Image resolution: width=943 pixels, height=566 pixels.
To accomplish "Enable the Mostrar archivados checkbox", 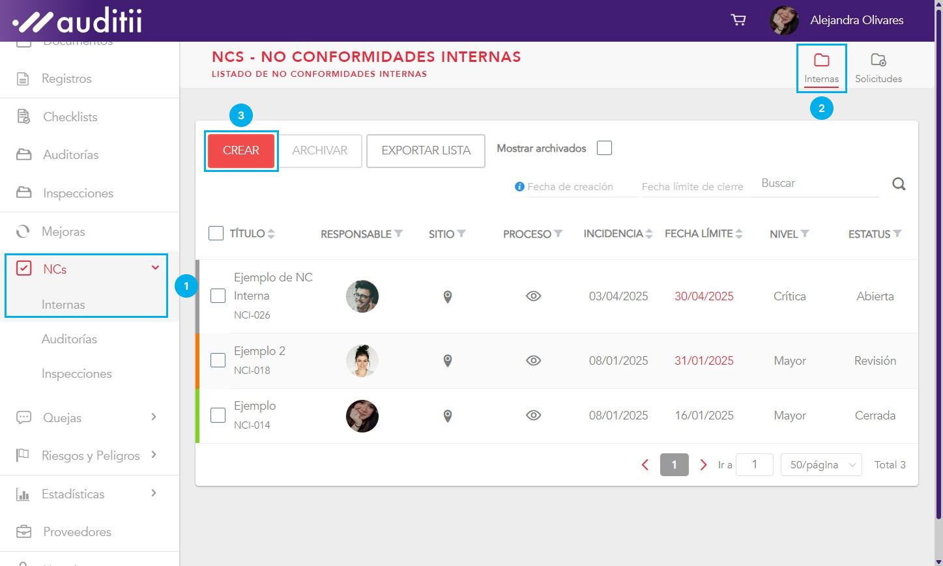I will coord(604,149).
